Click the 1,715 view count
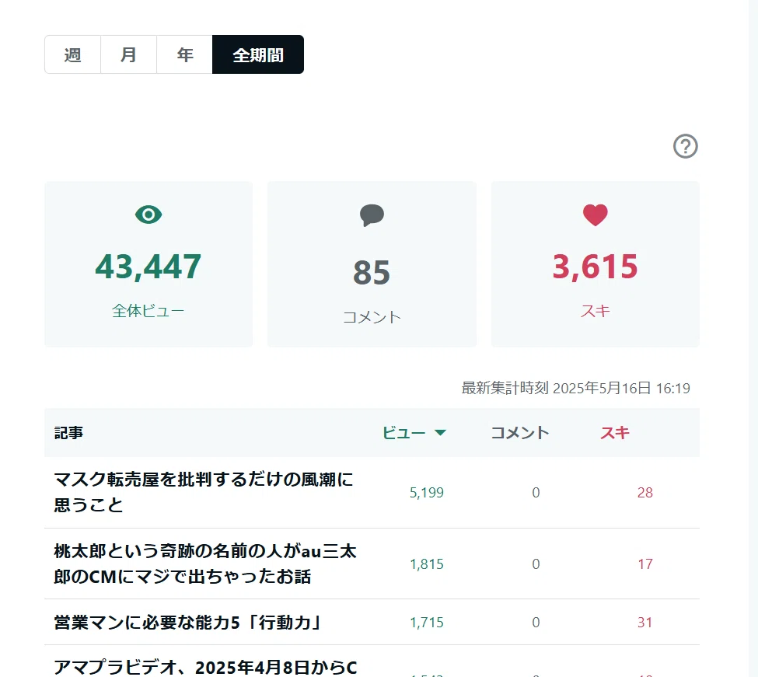This screenshot has width=758, height=677. [x=426, y=623]
